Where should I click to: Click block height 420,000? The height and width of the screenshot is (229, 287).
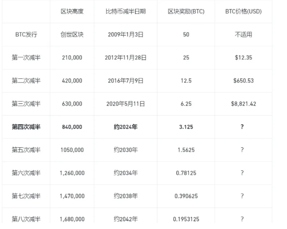click(x=72, y=81)
